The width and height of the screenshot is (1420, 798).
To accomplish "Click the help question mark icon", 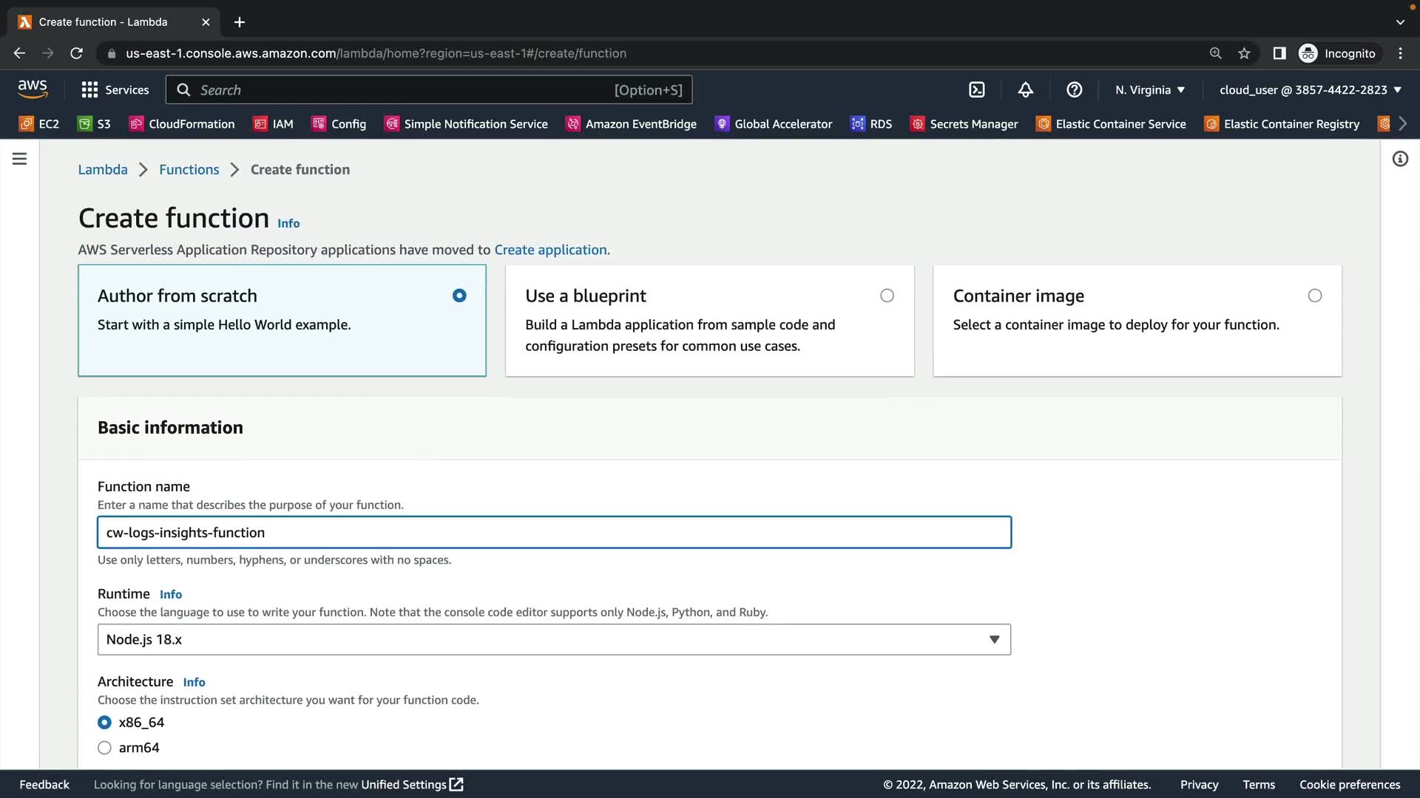I will [1074, 89].
